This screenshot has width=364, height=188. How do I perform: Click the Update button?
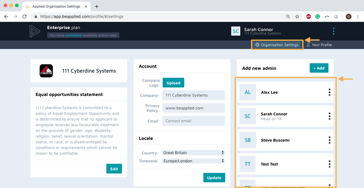(214, 178)
